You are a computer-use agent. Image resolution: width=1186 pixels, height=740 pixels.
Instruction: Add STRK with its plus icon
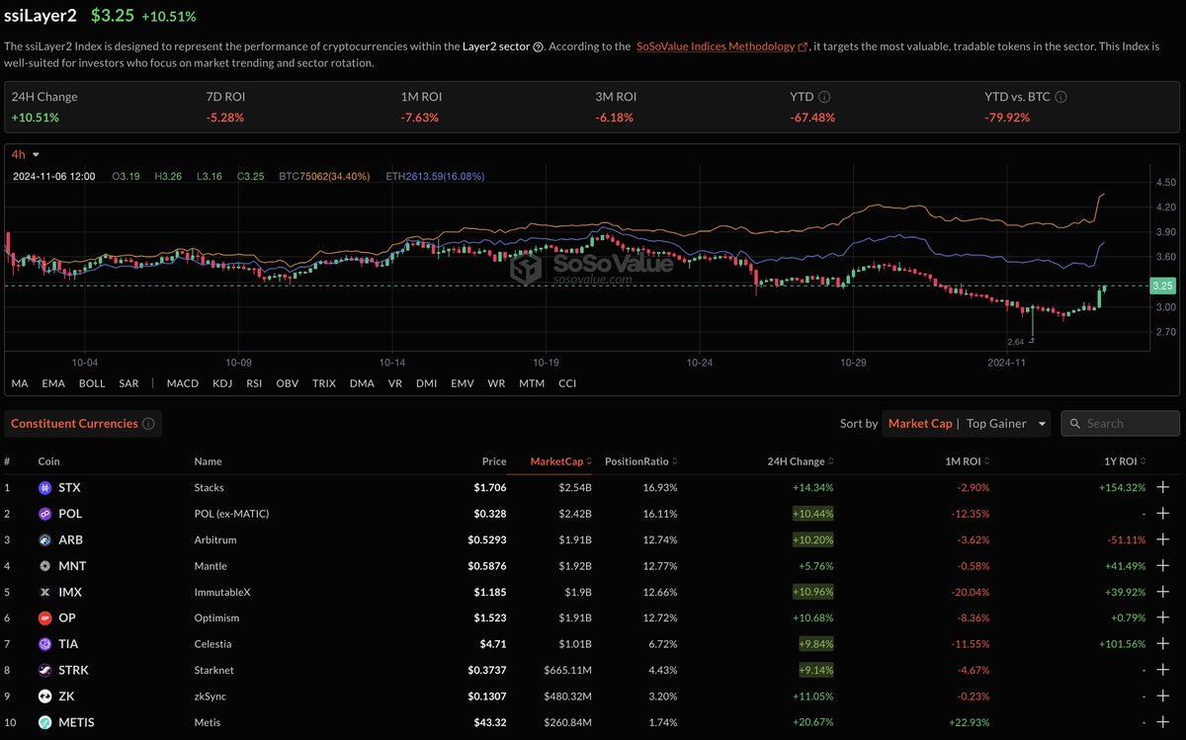coord(1163,670)
